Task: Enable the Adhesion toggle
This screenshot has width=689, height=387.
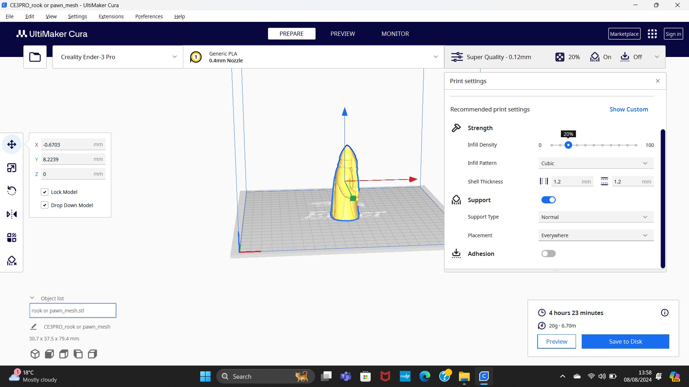Action: 548,254
